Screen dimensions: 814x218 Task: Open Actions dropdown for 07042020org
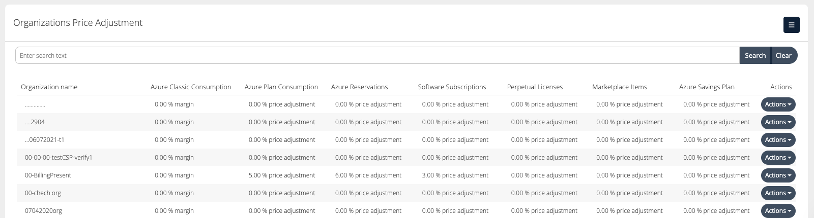coord(778,210)
